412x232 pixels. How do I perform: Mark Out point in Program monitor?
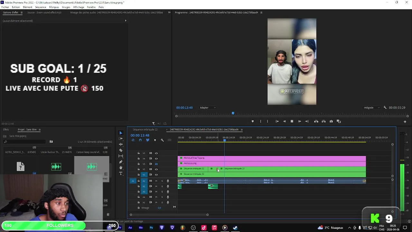pyautogui.click(x=267, y=121)
